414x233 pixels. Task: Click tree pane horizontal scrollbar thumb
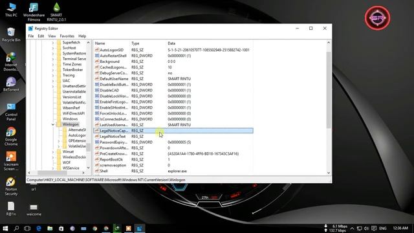pos(52,173)
